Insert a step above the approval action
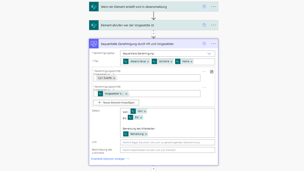This screenshot has width=304, height=171. [x=154, y=34]
